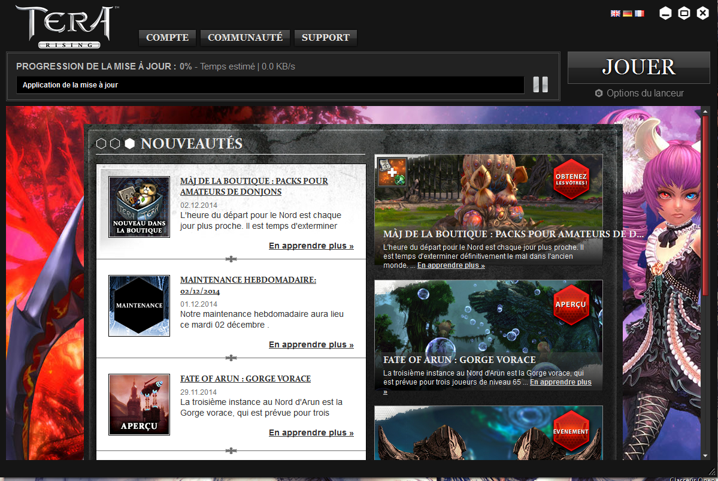Screen dimensions: 718x481
Task: Click the NOUVEAUTÉS heading
Action: click(x=192, y=143)
